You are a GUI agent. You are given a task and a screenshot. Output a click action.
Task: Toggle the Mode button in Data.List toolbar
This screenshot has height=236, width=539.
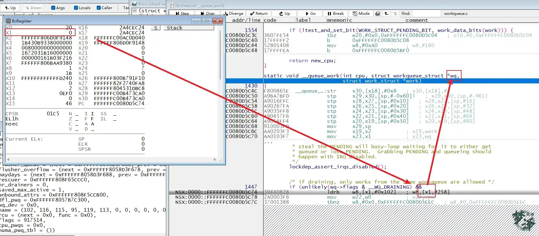361,14
